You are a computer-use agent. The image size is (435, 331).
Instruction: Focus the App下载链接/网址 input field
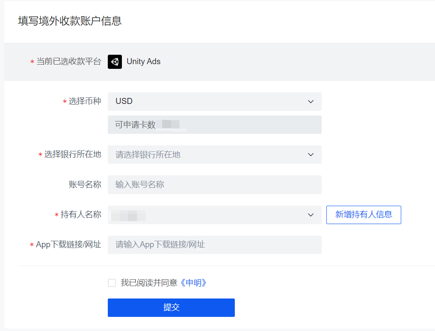click(x=214, y=245)
